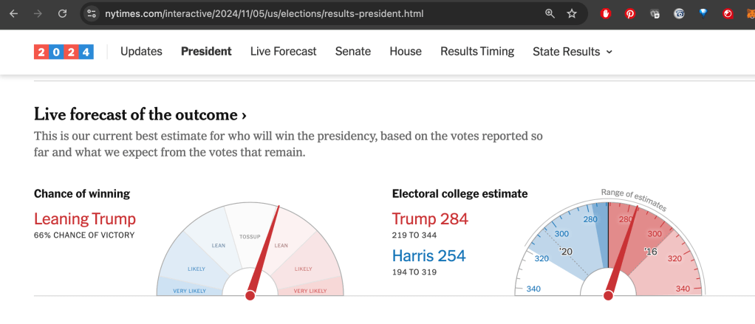This screenshot has height=324, width=755.
Task: Go to the Updates tab
Action: [x=141, y=52]
